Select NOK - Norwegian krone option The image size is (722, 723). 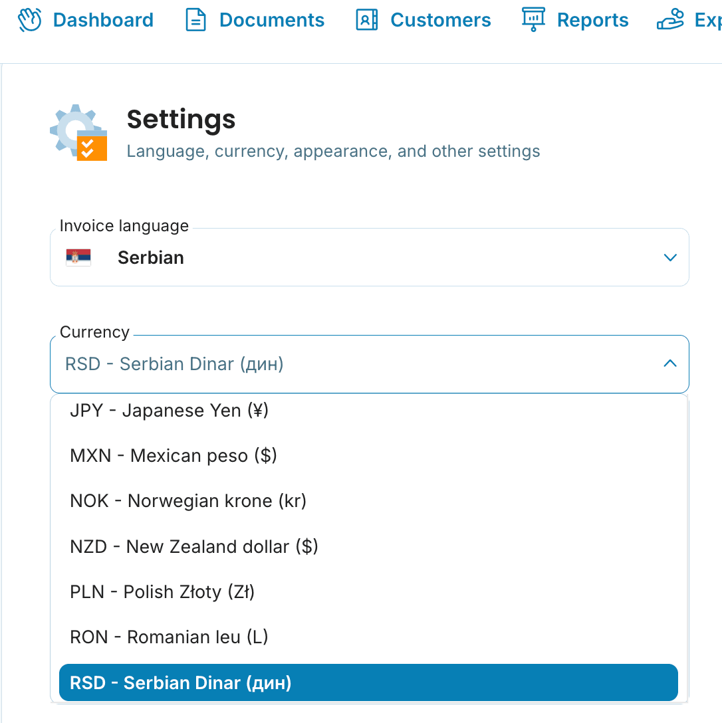[x=187, y=501]
